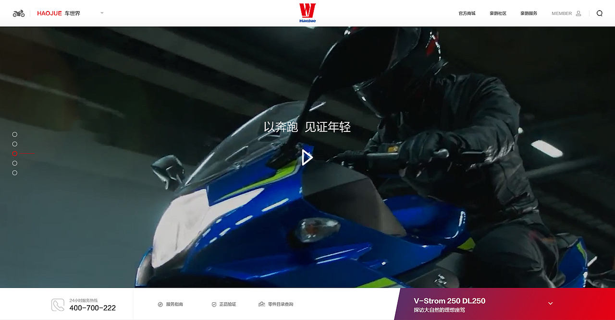This screenshot has height=320, width=615.
Task: Expand the V-Strom 250 DL250 chevron
Action: [551, 303]
